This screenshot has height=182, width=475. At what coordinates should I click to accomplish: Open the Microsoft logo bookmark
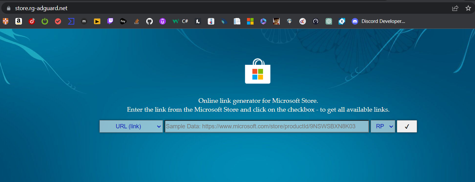click(x=250, y=21)
